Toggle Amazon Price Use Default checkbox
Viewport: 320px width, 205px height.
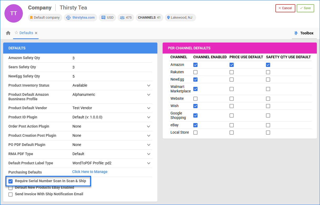231,65
